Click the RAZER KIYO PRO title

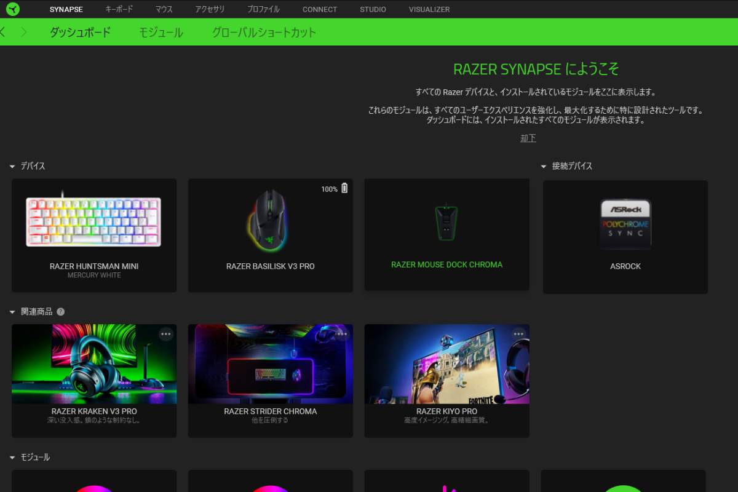tap(447, 411)
